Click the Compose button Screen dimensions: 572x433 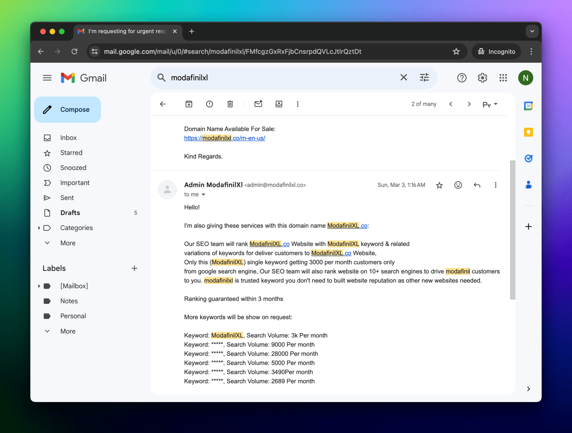[68, 110]
